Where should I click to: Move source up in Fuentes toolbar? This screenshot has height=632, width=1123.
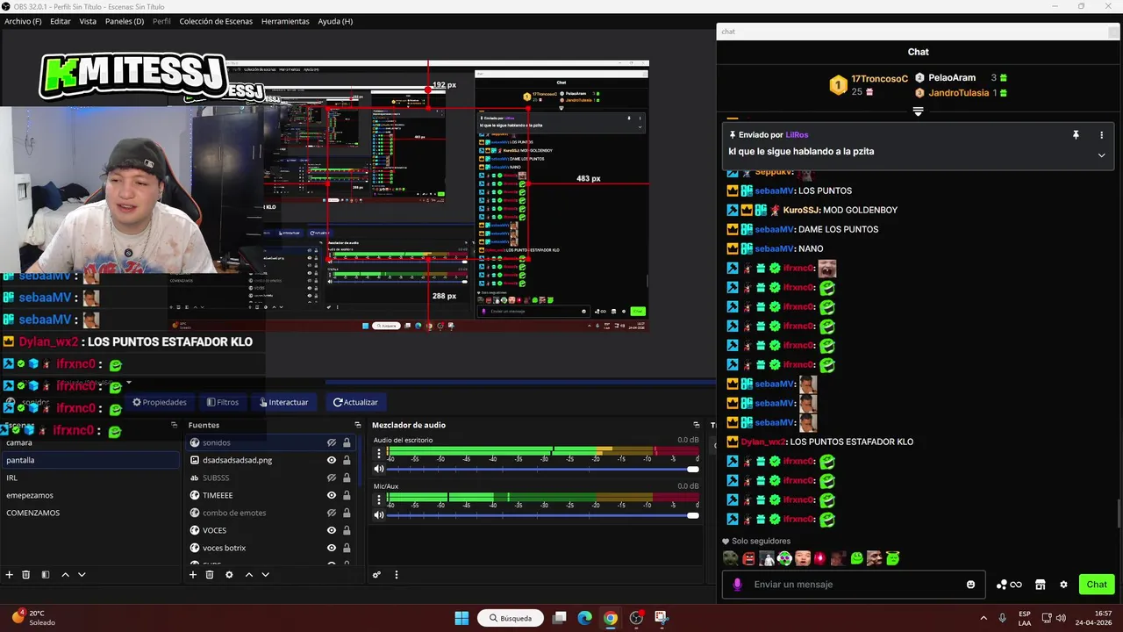pyautogui.click(x=248, y=575)
